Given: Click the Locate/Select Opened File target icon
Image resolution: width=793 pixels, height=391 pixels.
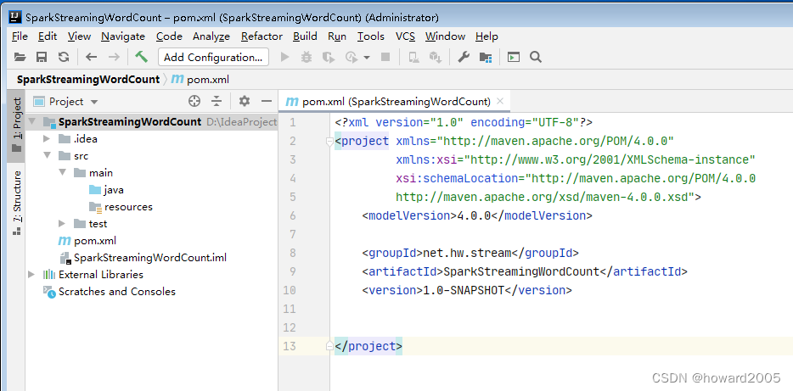Looking at the screenshot, I should pos(194,102).
